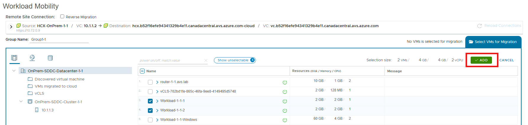528x125 pixels.
Task: Uncheck the Workload-1-1-1 checkbox
Action: click(x=150, y=101)
